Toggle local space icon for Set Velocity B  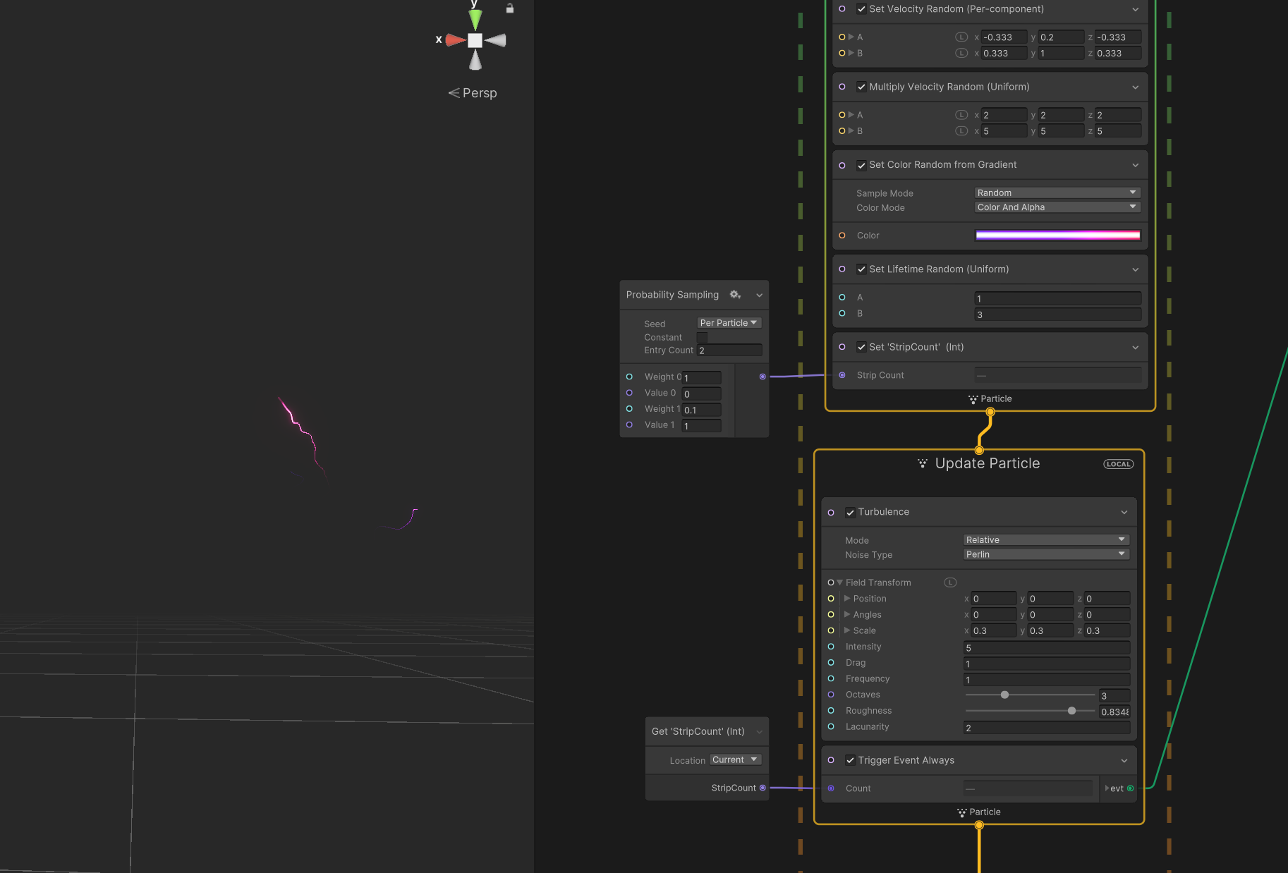click(961, 53)
